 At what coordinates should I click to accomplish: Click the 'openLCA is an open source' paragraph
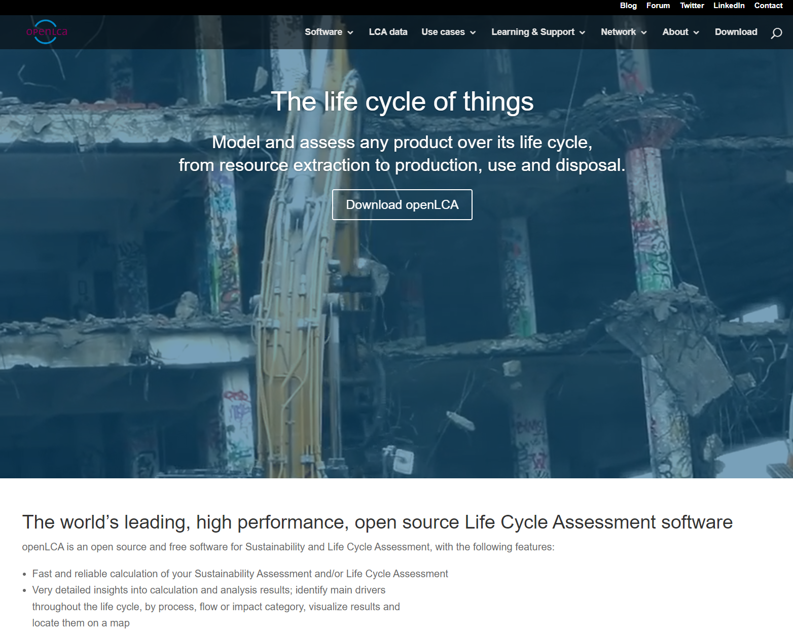point(288,547)
